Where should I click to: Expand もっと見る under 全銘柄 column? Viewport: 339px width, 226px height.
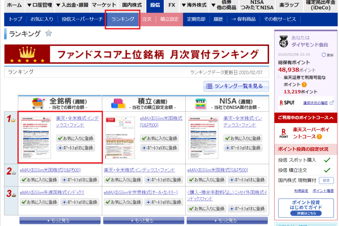(x=60, y=221)
